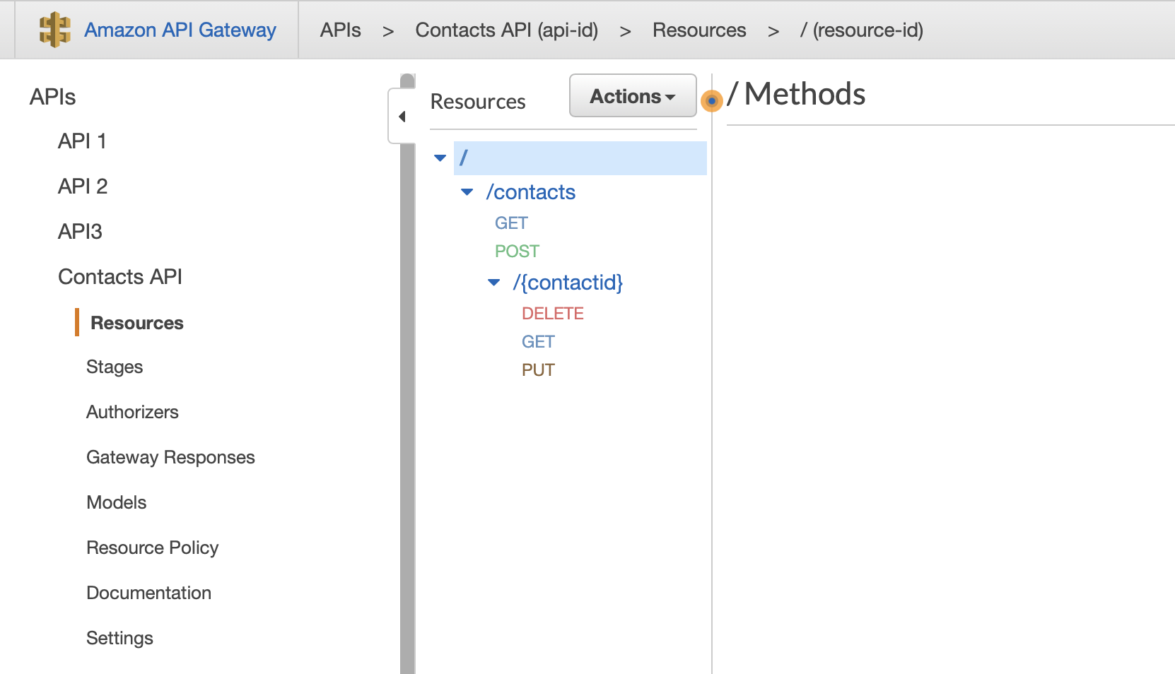
Task: Select API 1 in the sidebar
Action: click(x=82, y=141)
